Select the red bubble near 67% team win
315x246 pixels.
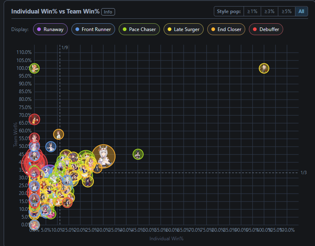pyautogui.click(x=34, y=119)
